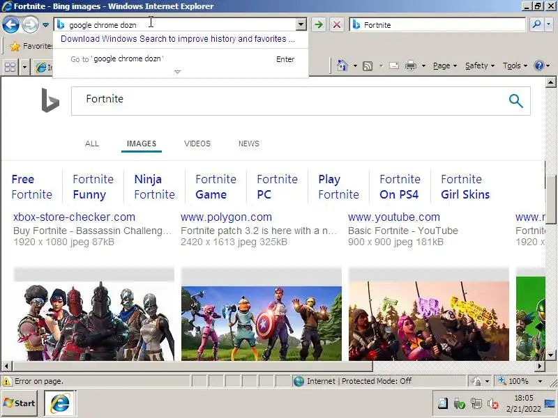This screenshot has width=558, height=418.
Task: Click the green Go arrow button
Action: (x=319, y=24)
